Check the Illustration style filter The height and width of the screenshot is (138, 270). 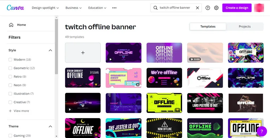pyautogui.click(x=10, y=94)
